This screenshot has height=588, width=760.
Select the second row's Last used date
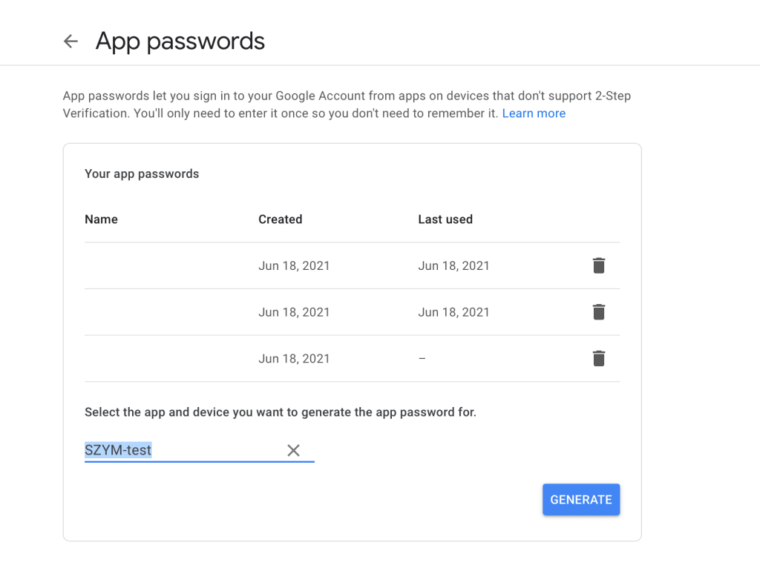(x=453, y=312)
